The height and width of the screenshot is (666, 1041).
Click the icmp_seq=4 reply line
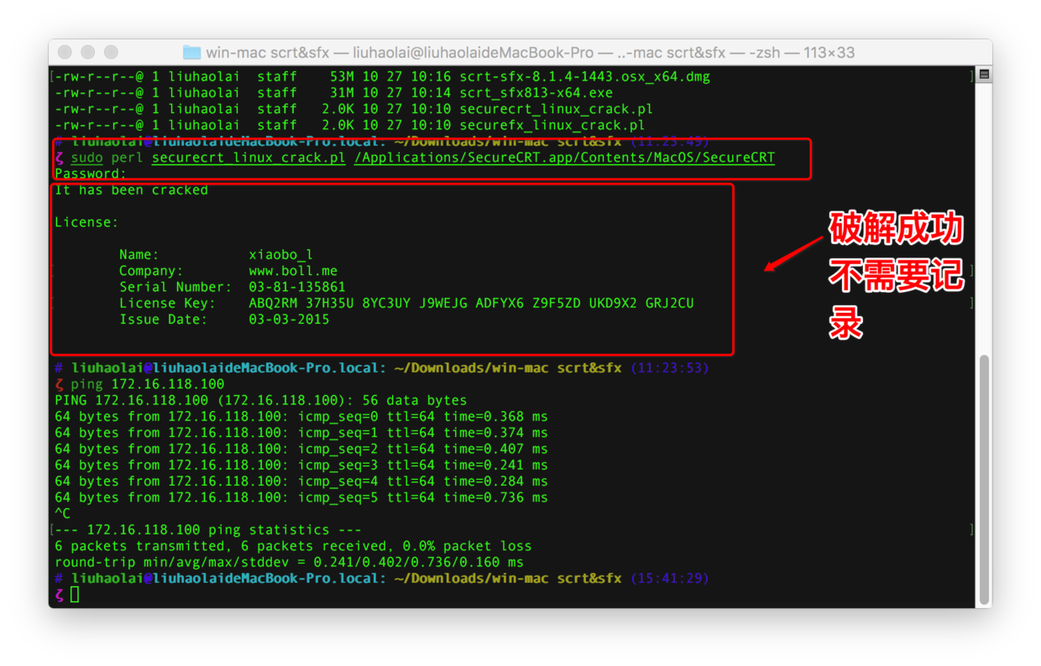(x=301, y=481)
